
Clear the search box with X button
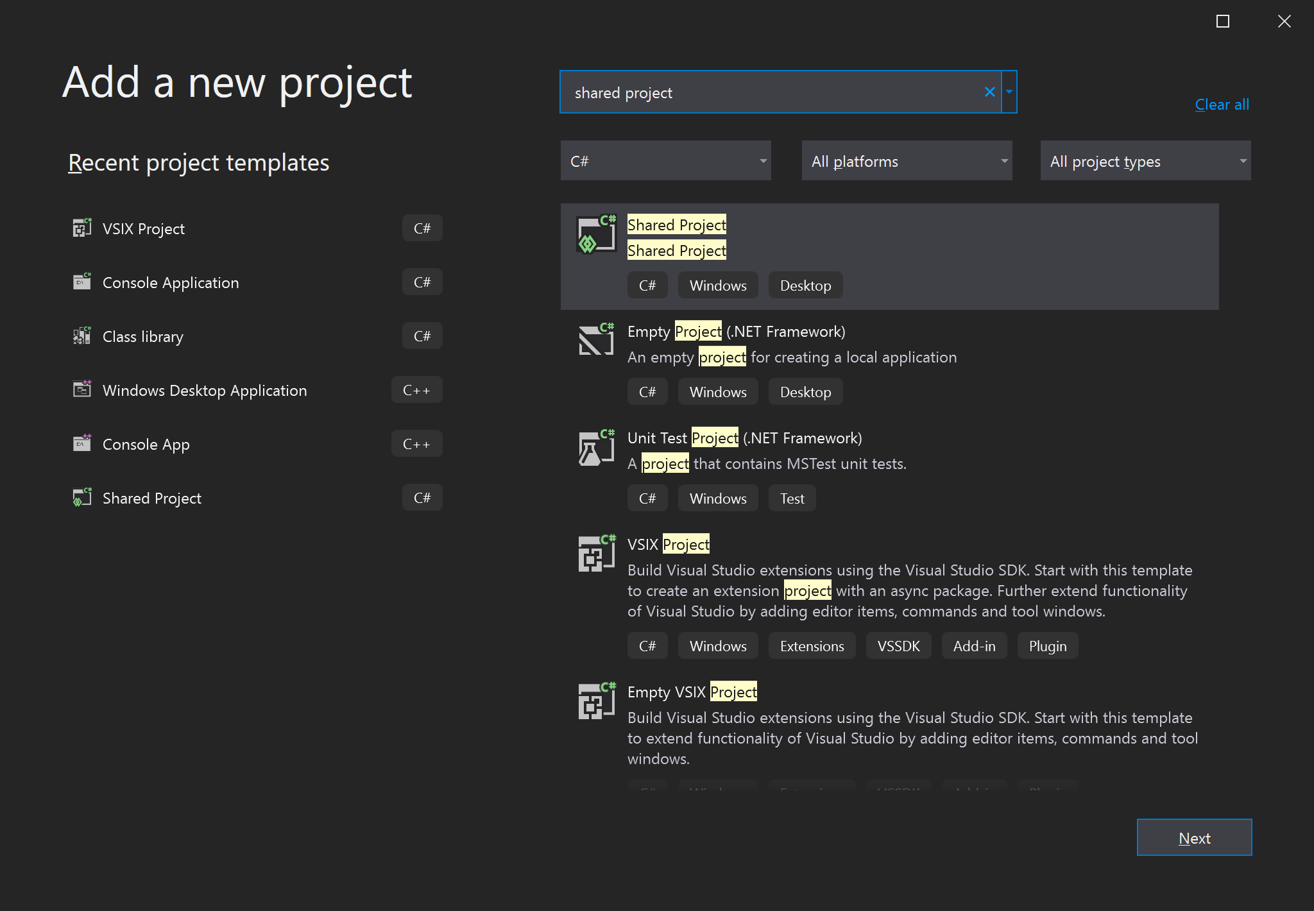tap(989, 92)
